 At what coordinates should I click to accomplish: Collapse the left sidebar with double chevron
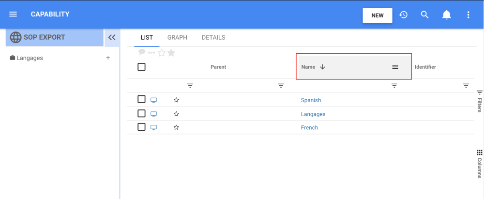pos(112,37)
